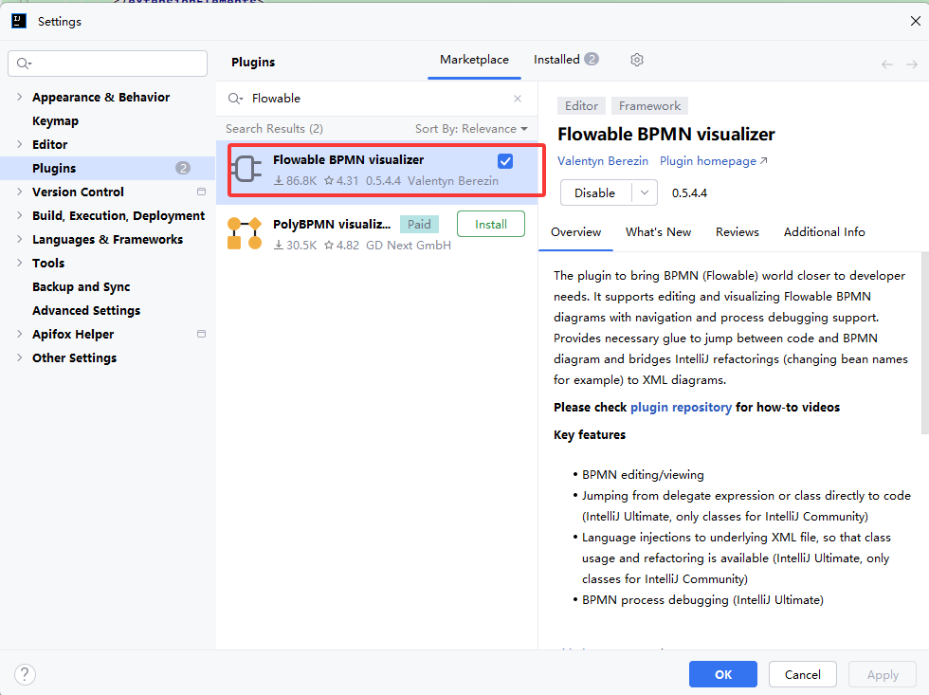
Task: Click the forward navigation arrow
Action: point(911,64)
